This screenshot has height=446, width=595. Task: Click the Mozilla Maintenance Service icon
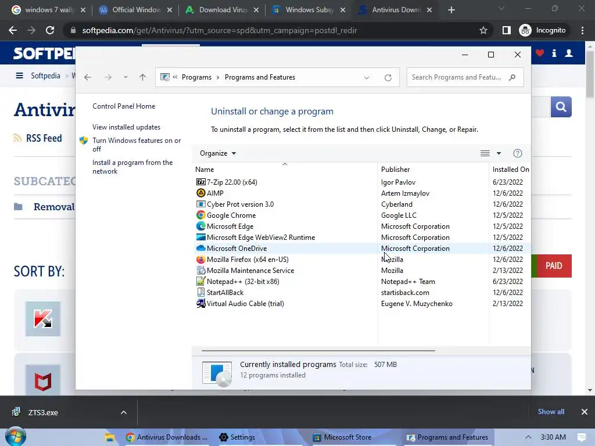click(x=200, y=271)
